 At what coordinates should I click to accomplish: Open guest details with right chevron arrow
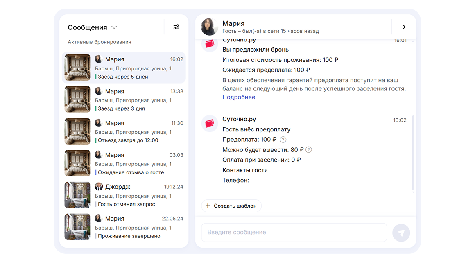pyautogui.click(x=404, y=27)
